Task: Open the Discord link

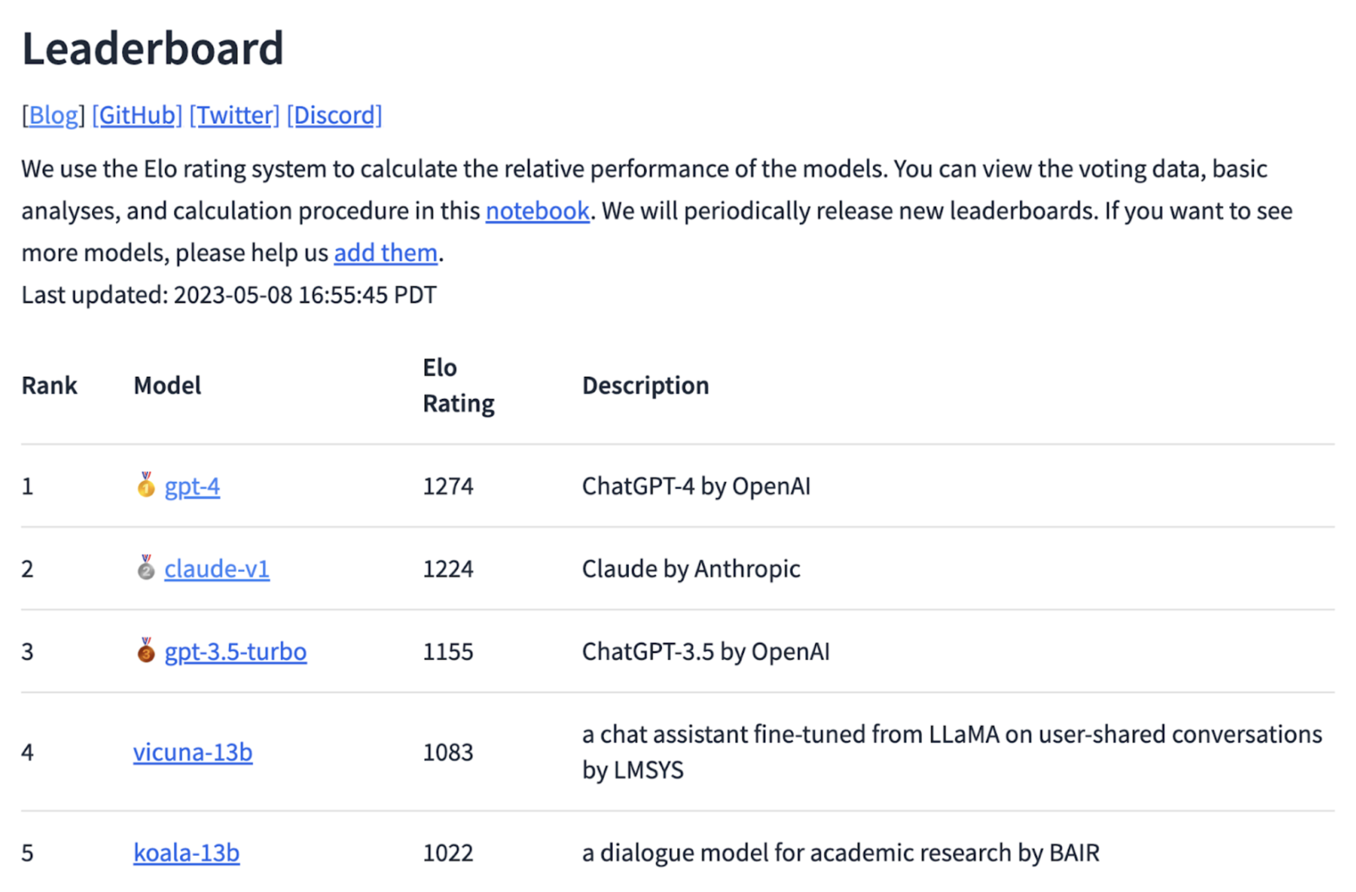Action: (x=334, y=115)
